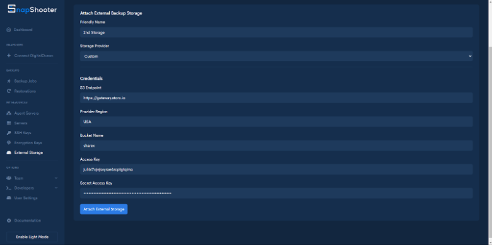
Task: Click the SSH Keys key icon
Action: (x=9, y=133)
